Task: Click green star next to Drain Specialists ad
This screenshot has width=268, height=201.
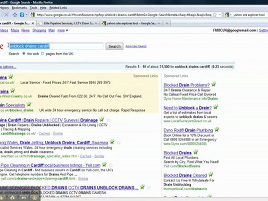Action: [29, 104]
